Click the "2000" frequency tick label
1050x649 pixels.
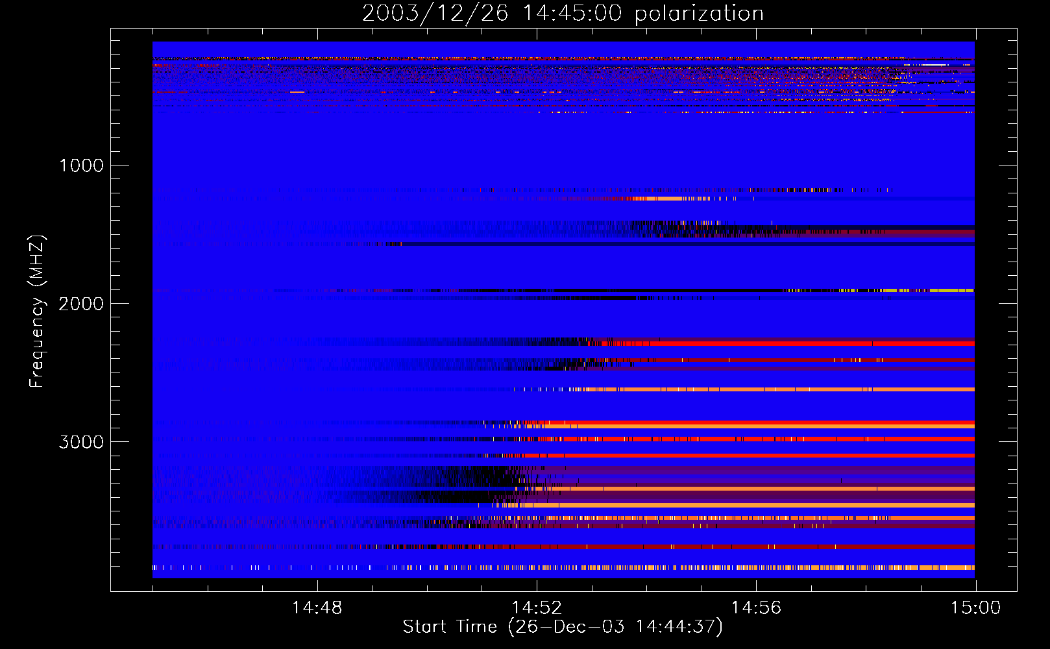(x=81, y=304)
